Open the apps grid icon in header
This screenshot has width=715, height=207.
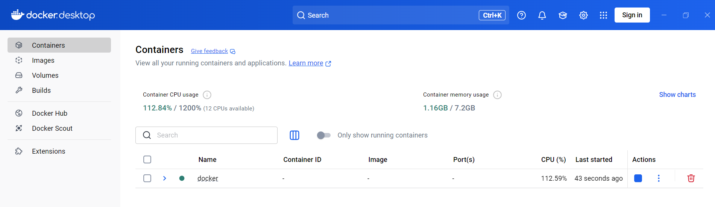click(603, 15)
